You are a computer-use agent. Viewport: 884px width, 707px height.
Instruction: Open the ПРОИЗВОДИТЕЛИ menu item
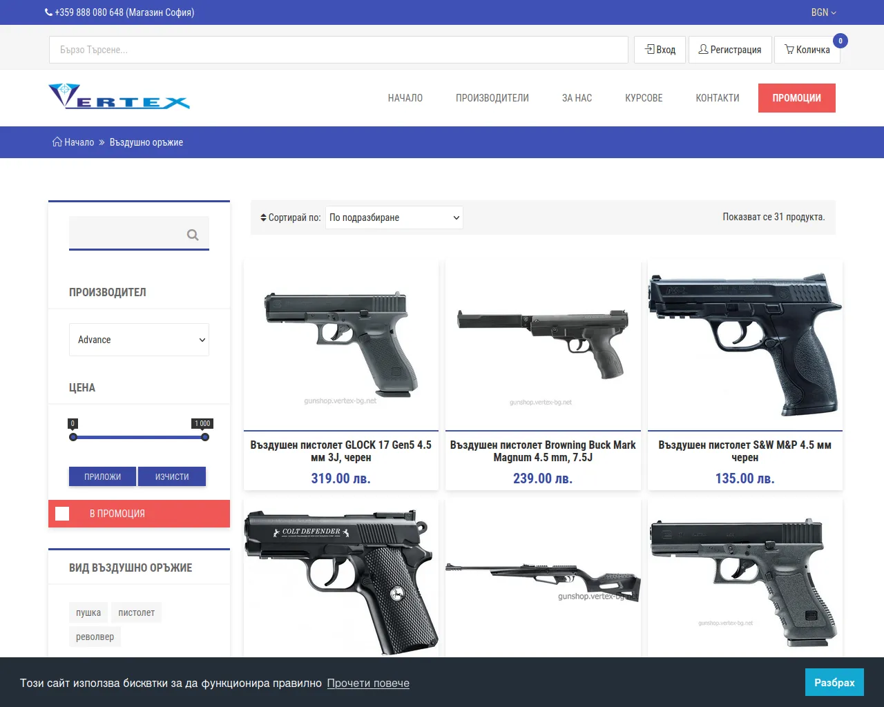point(492,98)
